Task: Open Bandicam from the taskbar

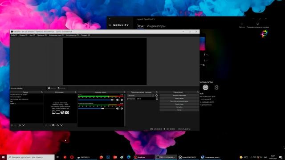Action: click(x=143, y=157)
